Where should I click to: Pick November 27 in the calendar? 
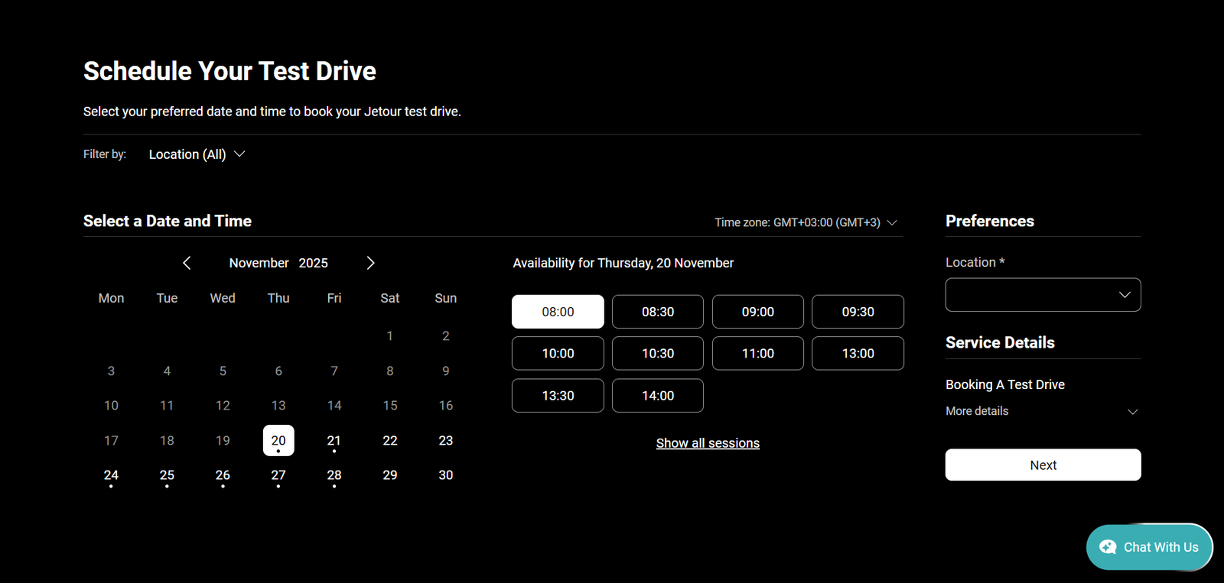point(278,475)
